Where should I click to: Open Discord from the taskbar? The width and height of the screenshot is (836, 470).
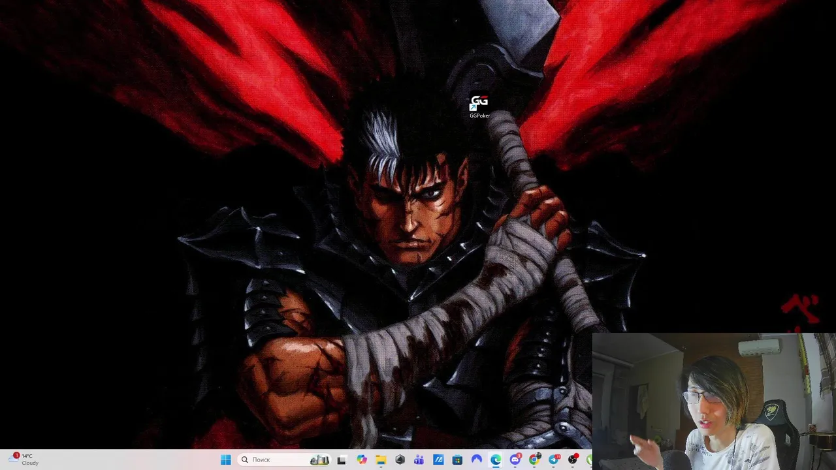click(515, 460)
